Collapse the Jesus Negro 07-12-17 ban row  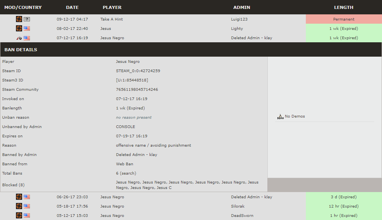[x=112, y=38]
